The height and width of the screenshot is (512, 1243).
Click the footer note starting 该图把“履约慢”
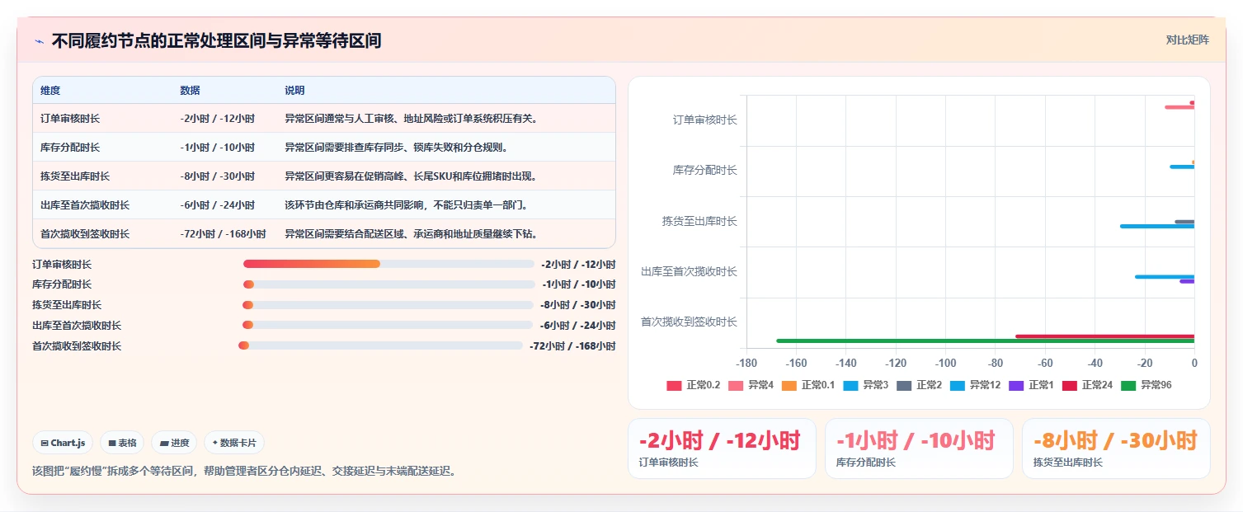(244, 471)
